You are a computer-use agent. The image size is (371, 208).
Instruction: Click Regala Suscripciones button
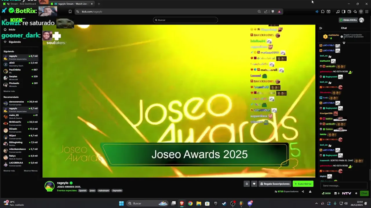pyautogui.click(x=275, y=184)
